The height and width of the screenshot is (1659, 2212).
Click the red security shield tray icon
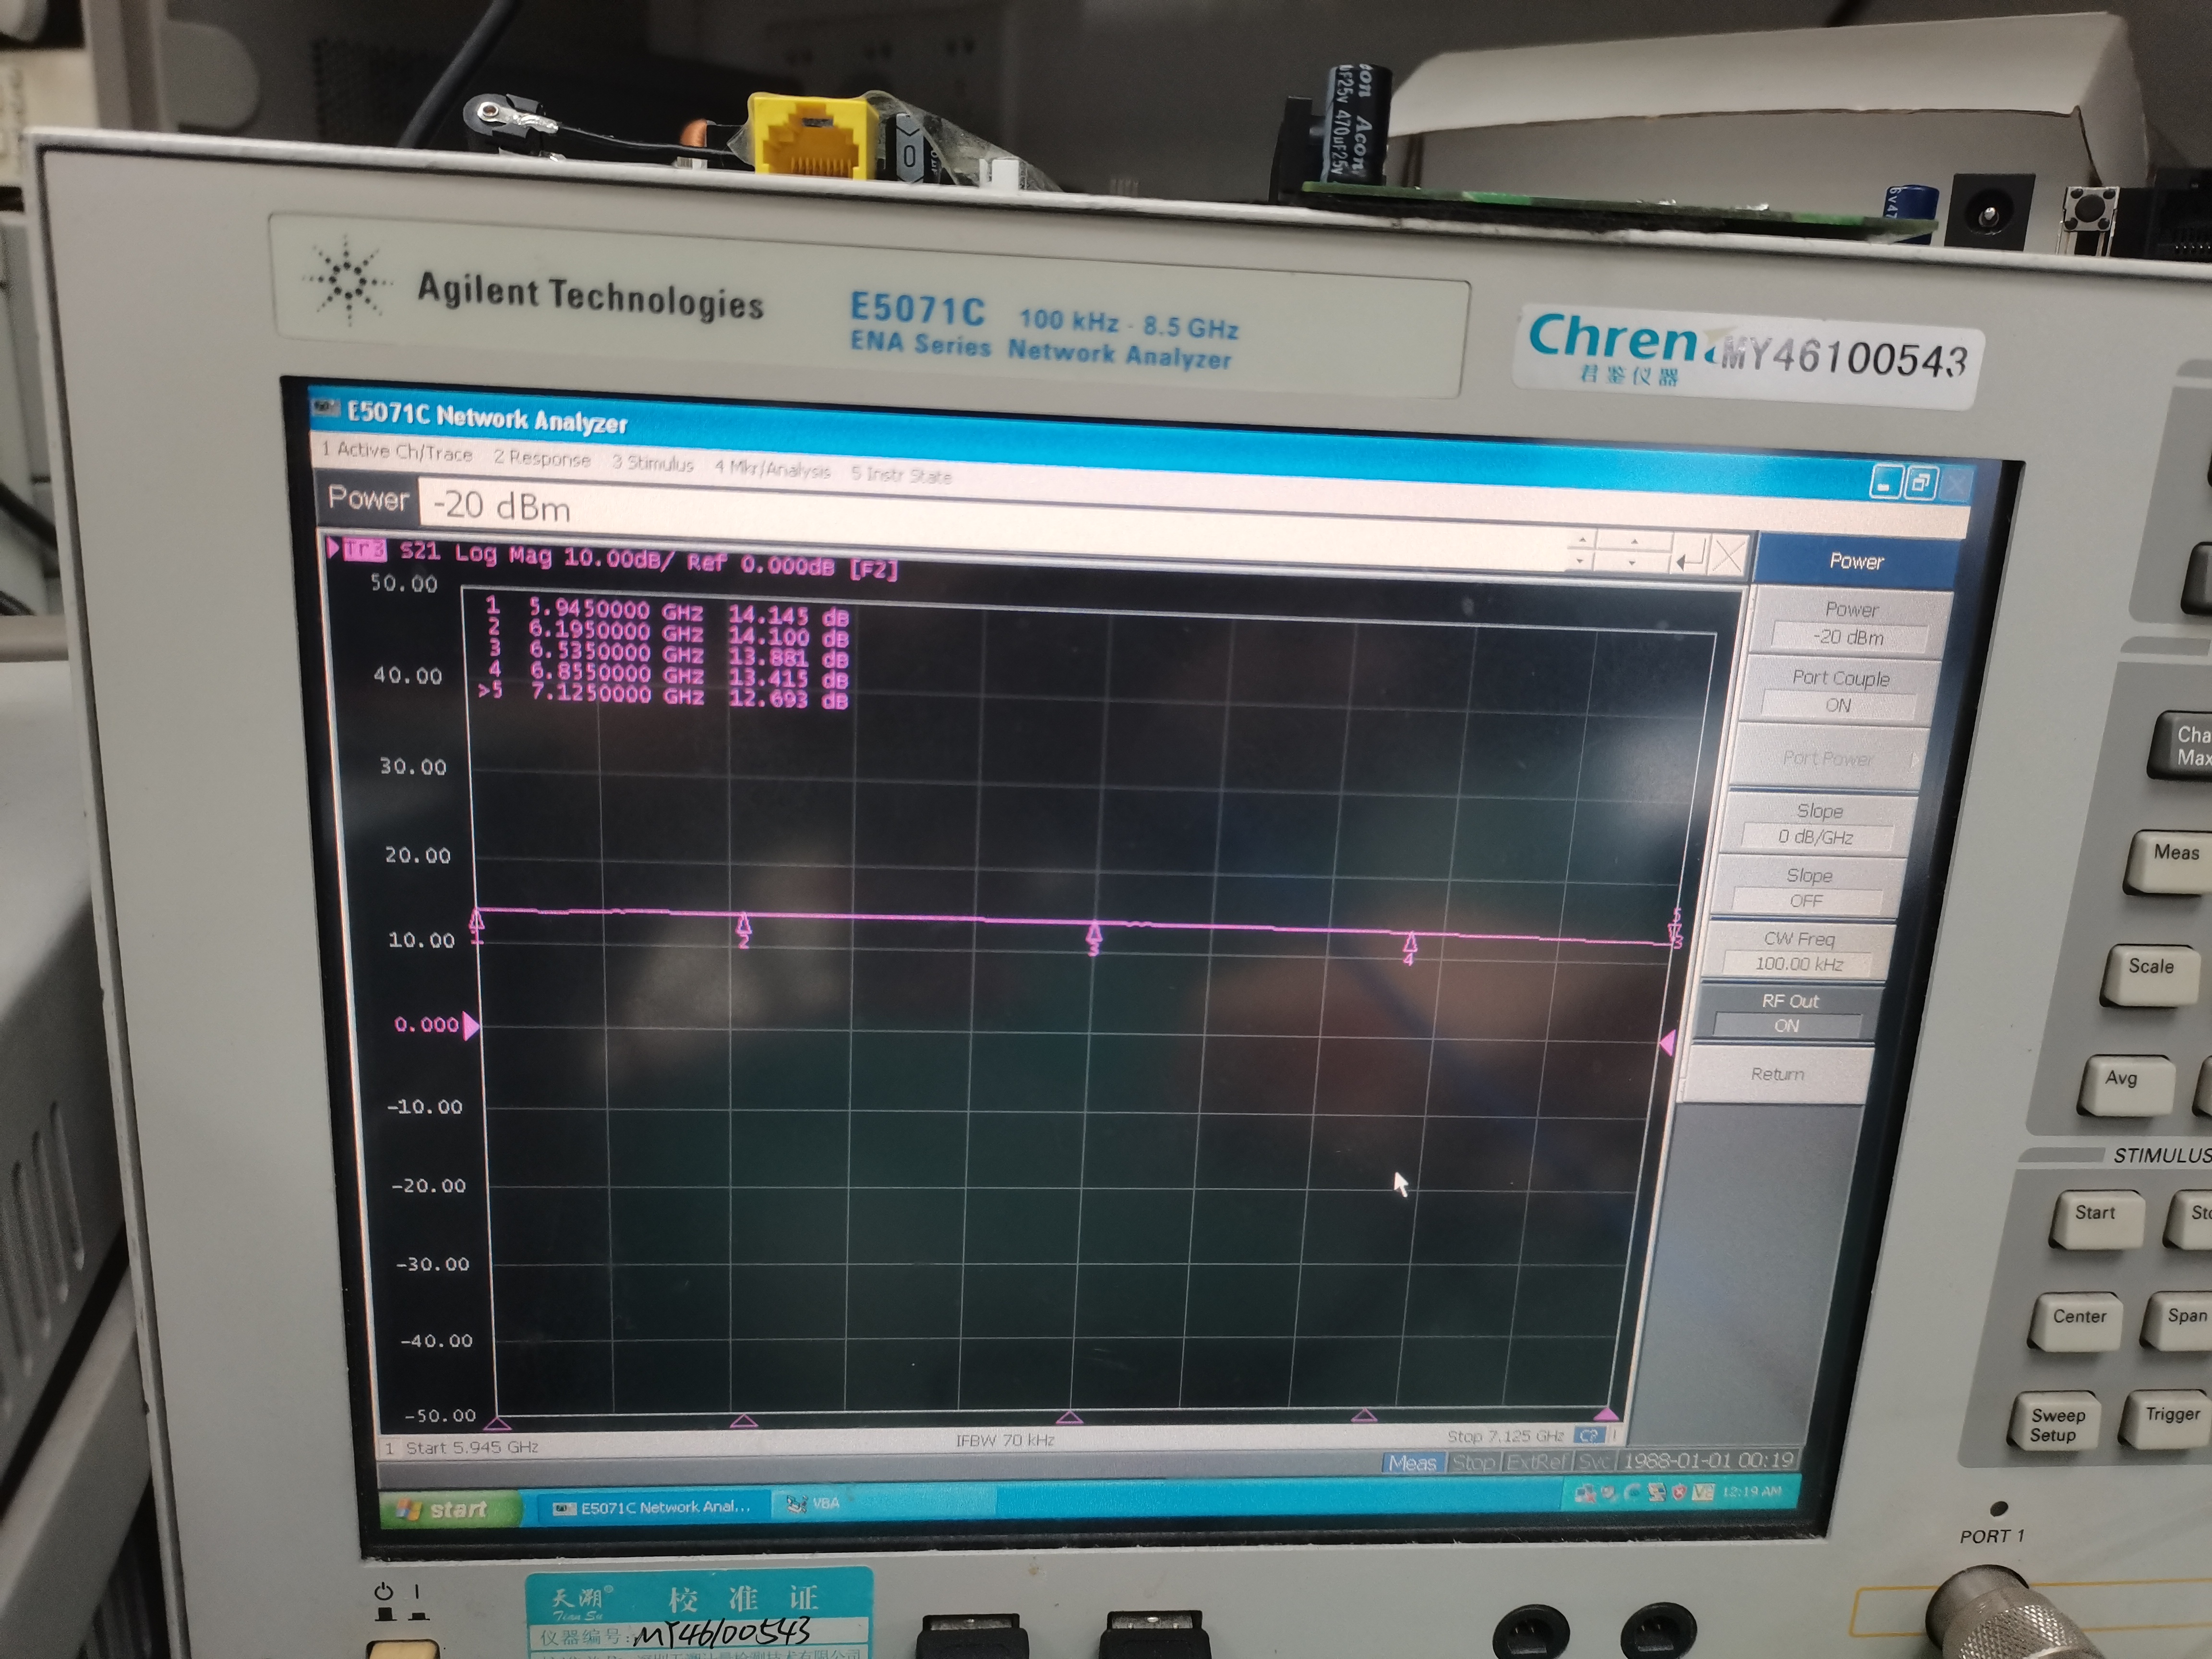point(1680,1493)
